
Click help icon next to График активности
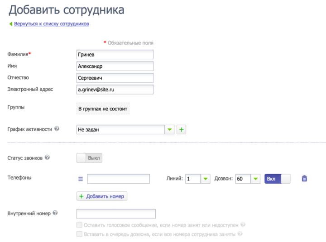pos(57,129)
